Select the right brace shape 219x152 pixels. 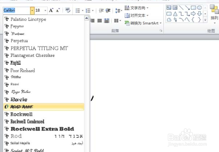click(199, 20)
